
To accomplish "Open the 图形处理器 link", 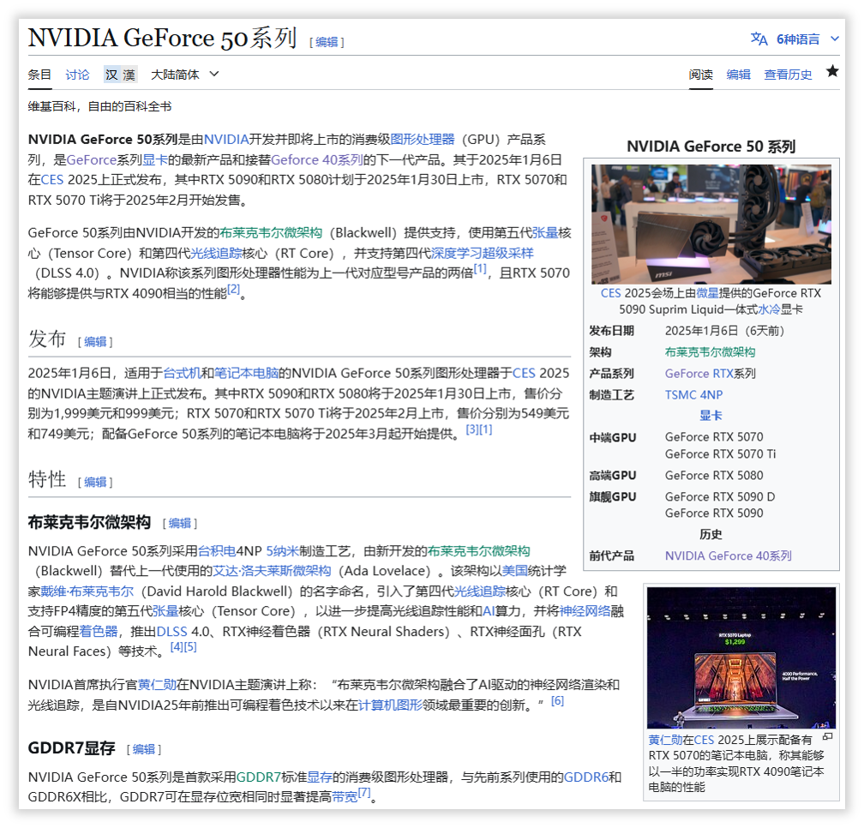I will coord(422,140).
